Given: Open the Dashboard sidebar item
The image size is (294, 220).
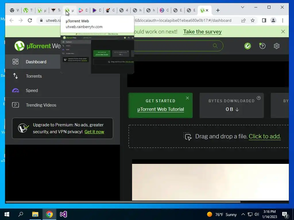Looking at the screenshot, I should point(62,62).
